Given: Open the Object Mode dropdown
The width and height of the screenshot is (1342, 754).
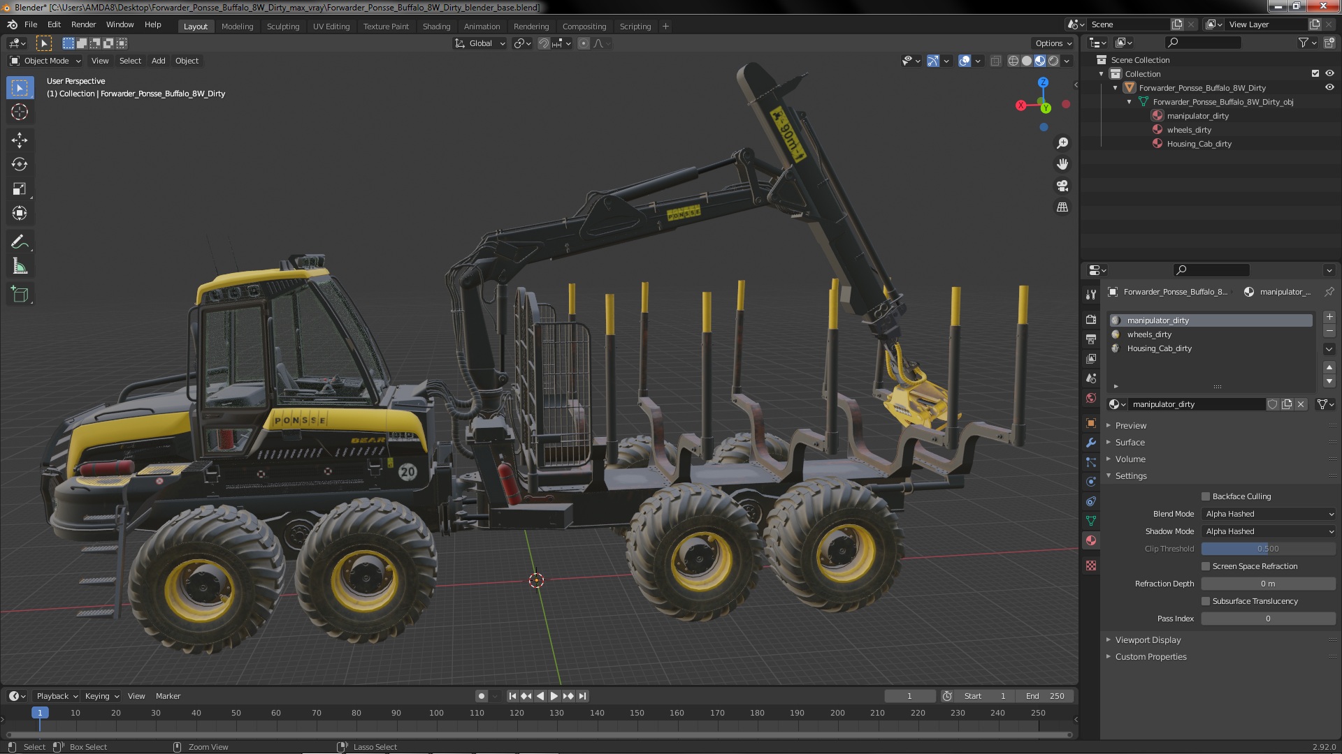Looking at the screenshot, I should [x=45, y=61].
